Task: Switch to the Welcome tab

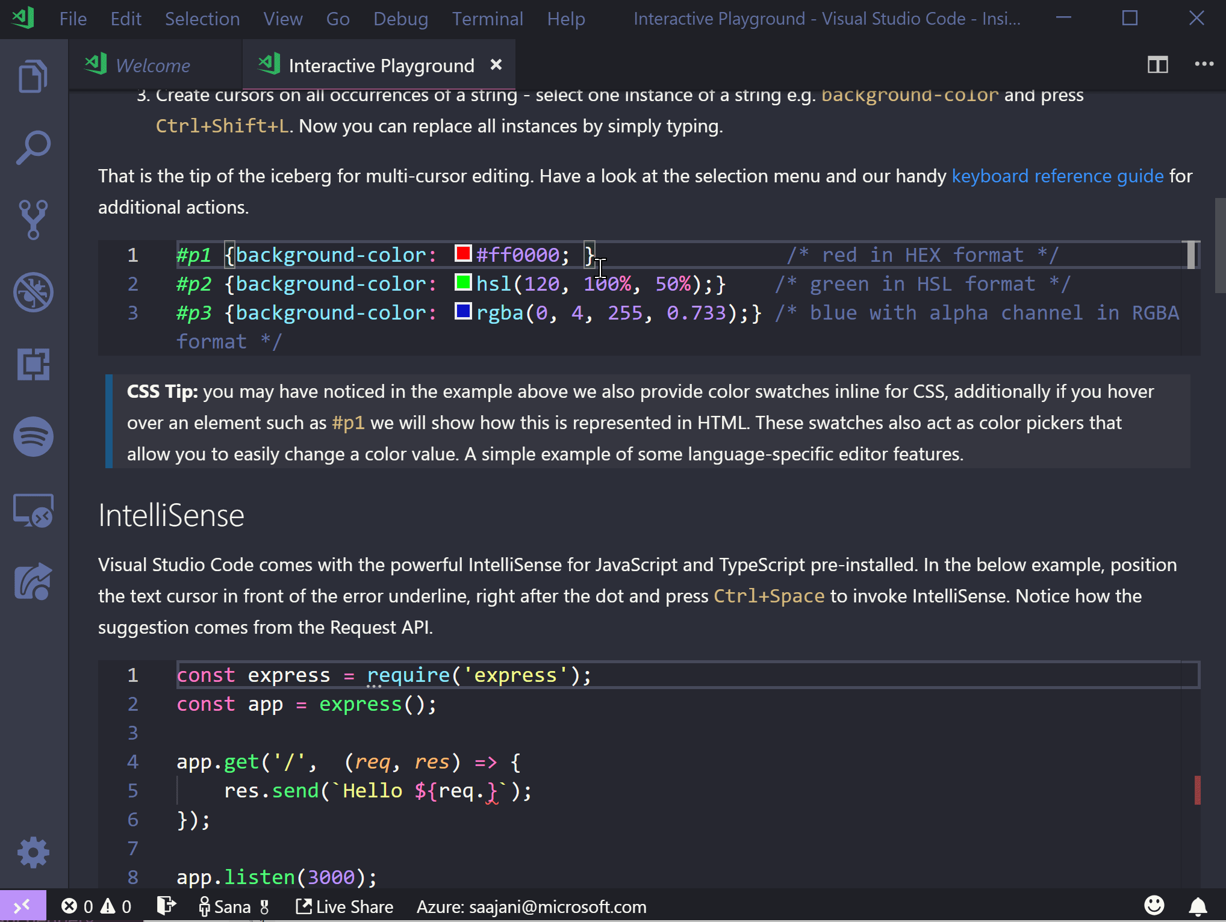Action: pyautogui.click(x=152, y=65)
